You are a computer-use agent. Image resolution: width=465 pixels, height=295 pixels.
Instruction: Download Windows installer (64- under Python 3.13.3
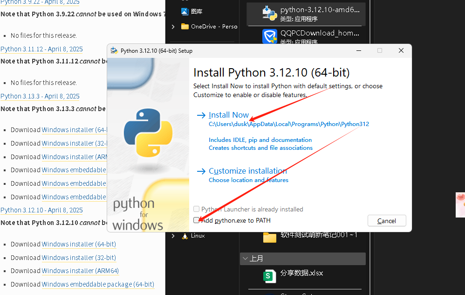tap(74, 130)
